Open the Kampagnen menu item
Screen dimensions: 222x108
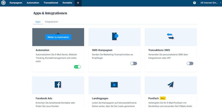(16, 3)
